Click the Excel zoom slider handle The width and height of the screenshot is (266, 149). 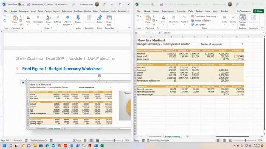245,140
